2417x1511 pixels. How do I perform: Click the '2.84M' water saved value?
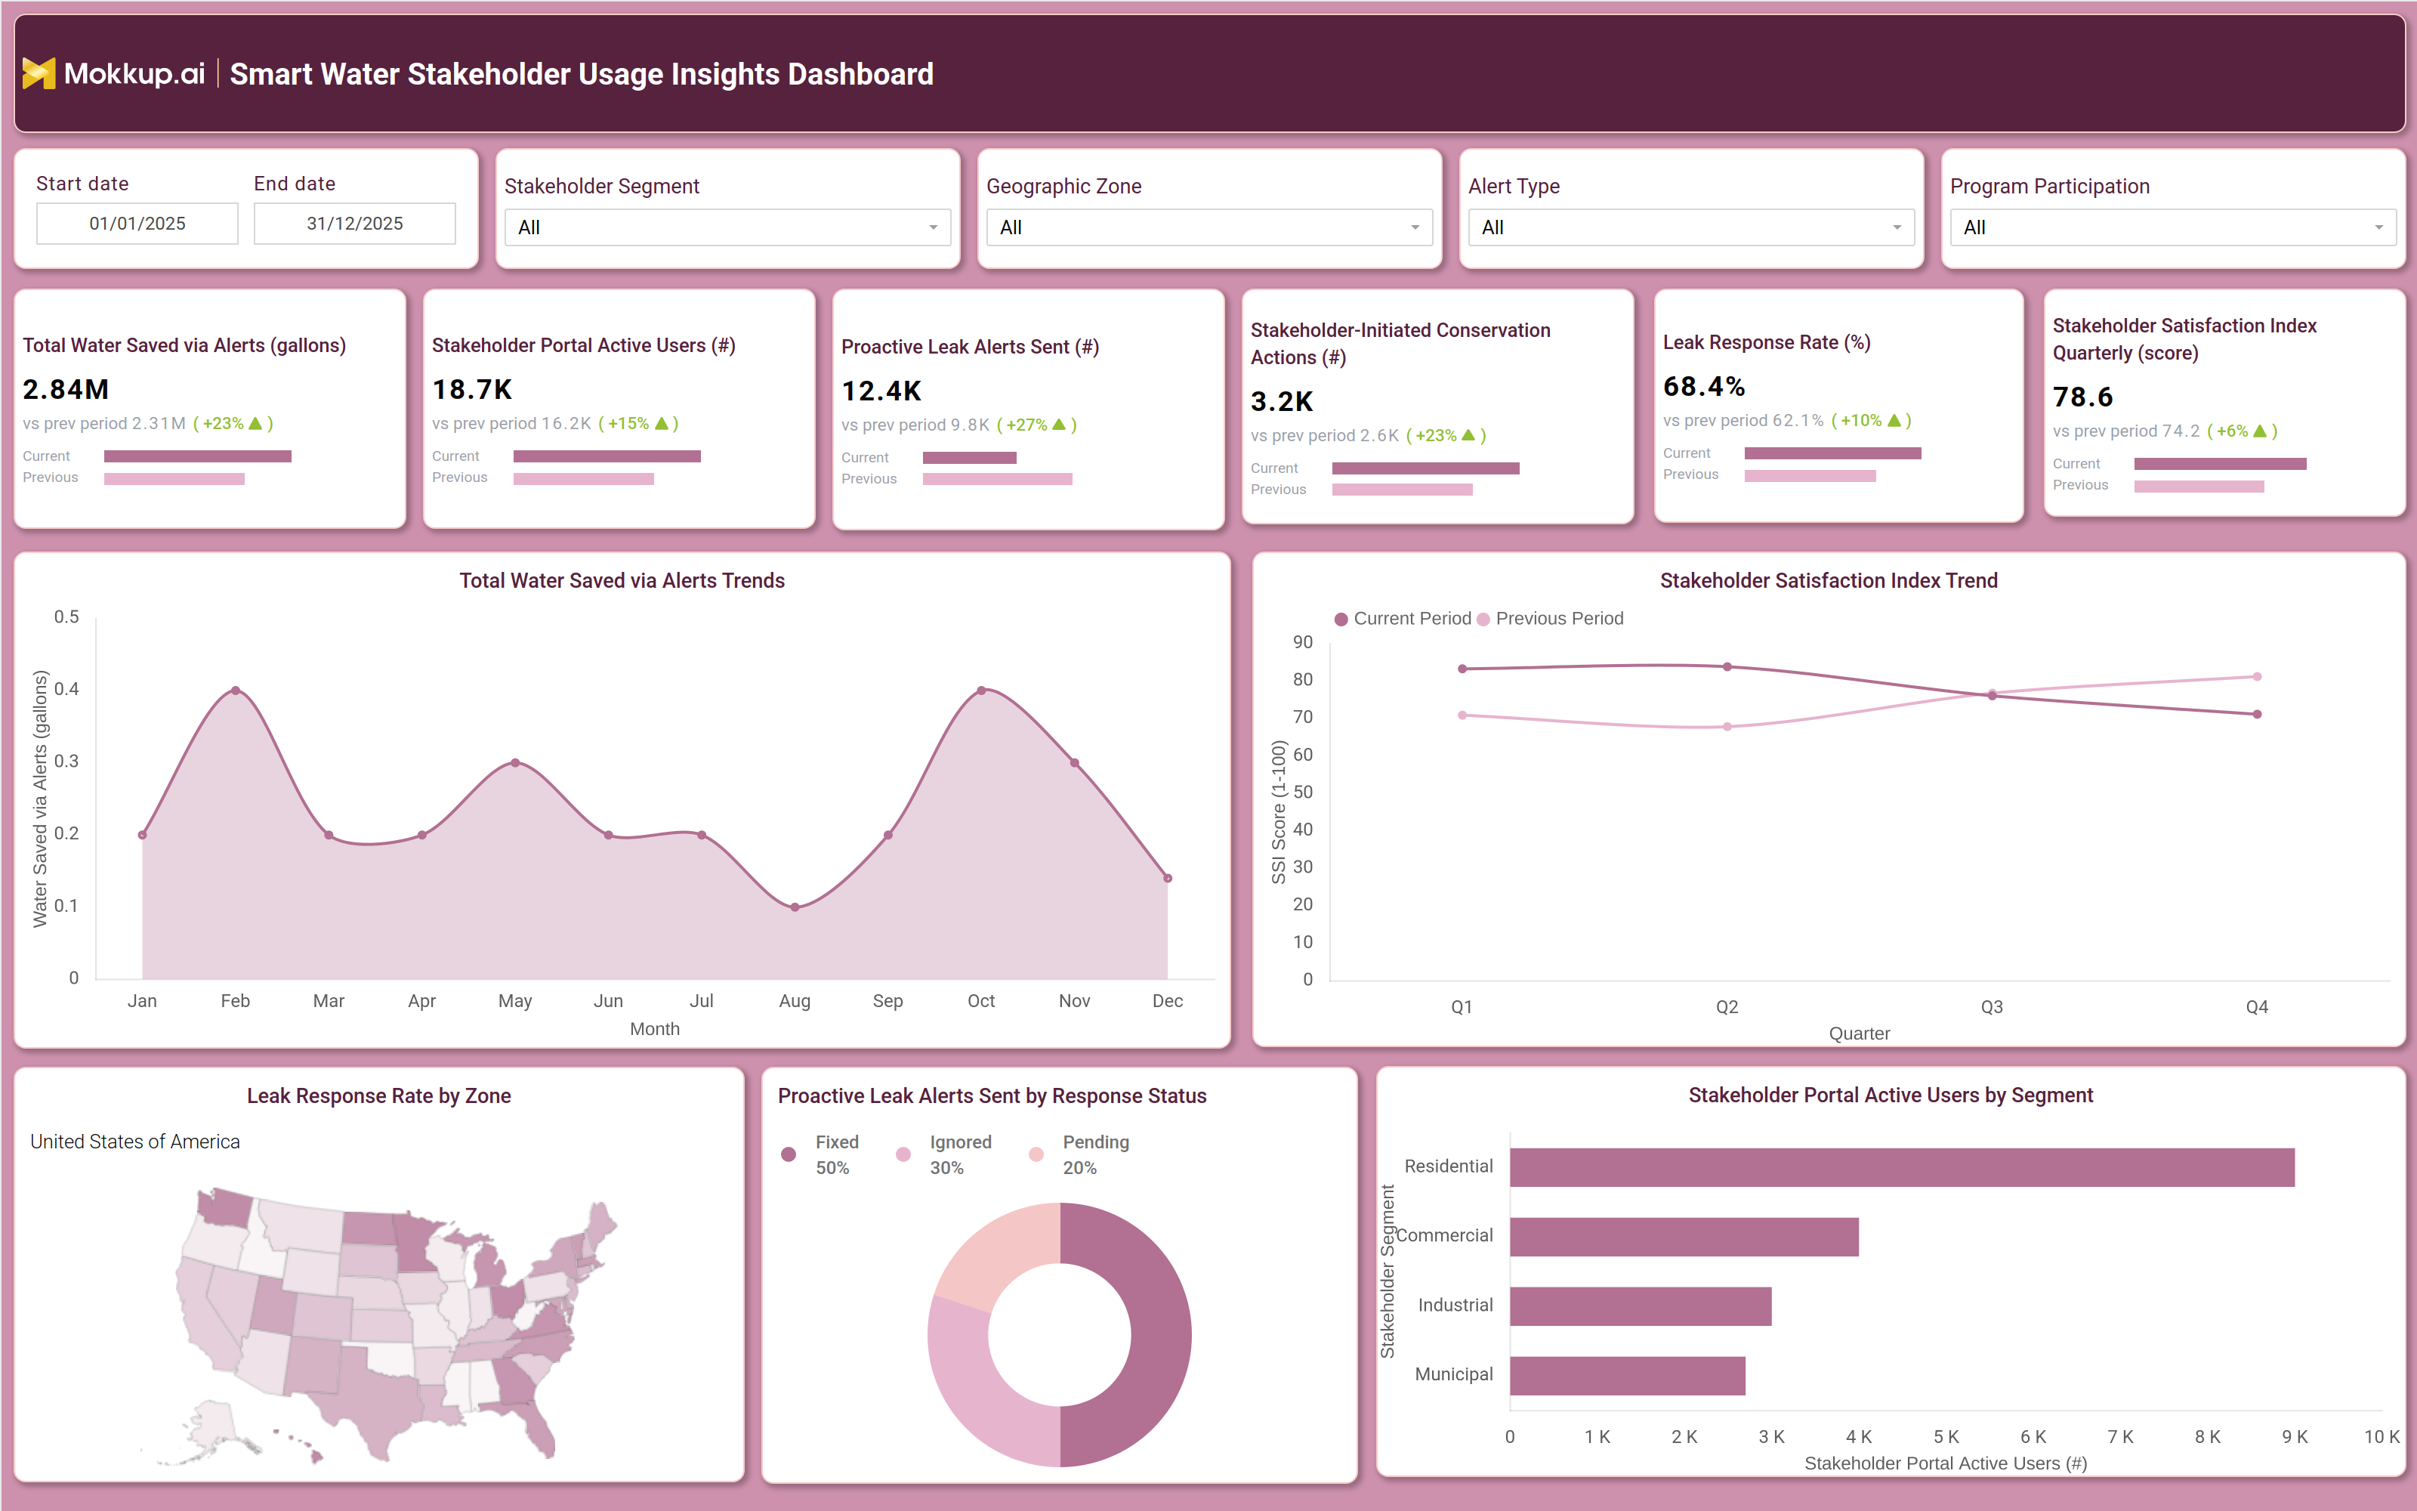tap(66, 390)
